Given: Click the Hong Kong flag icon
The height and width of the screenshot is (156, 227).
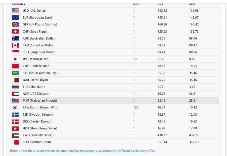Looking at the screenshot, I should (15, 129).
